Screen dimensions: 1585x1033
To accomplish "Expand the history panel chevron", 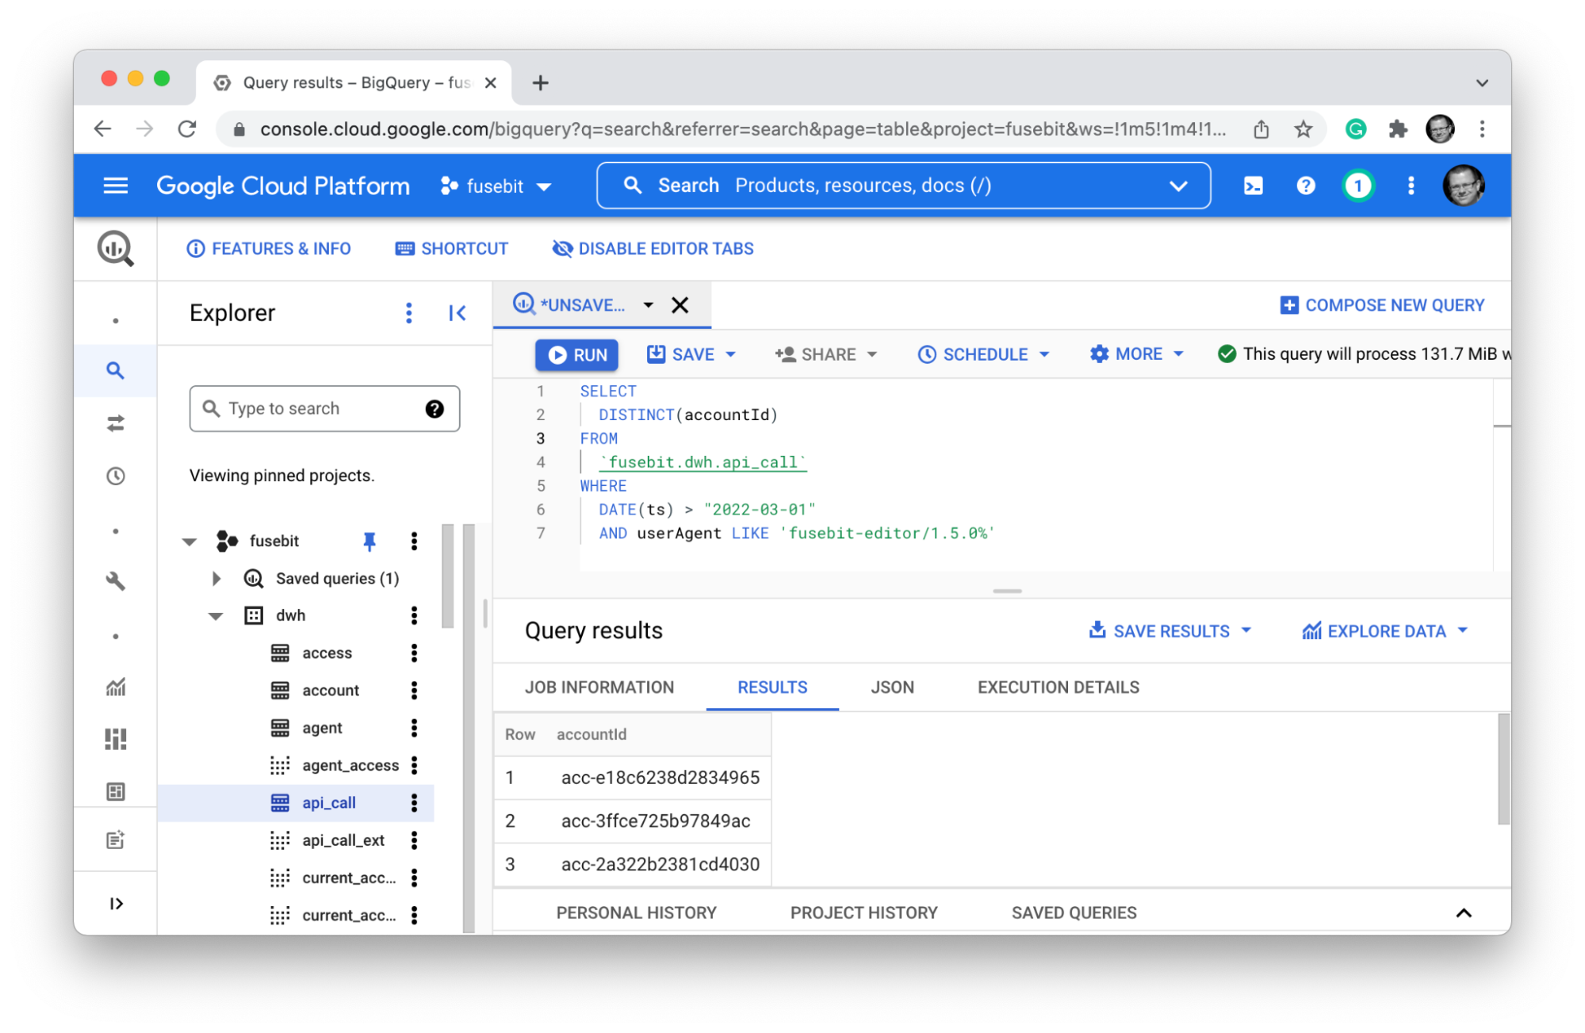I will [x=1464, y=912].
